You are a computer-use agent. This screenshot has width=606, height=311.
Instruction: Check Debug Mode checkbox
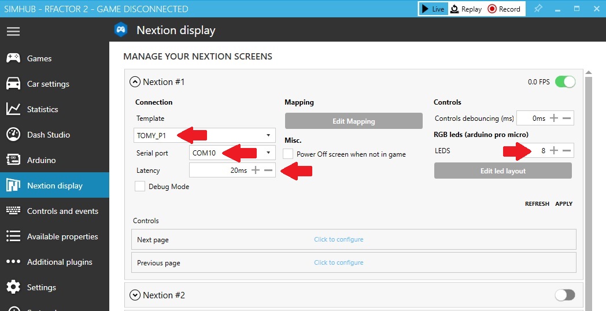coord(140,186)
